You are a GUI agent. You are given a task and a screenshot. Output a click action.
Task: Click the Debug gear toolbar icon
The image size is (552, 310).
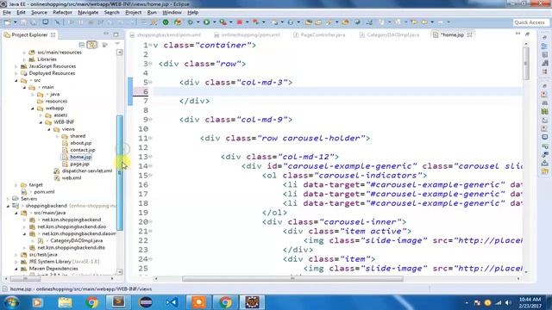190,22
